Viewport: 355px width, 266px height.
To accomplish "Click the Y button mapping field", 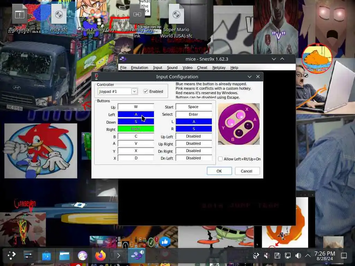I will click(136, 151).
